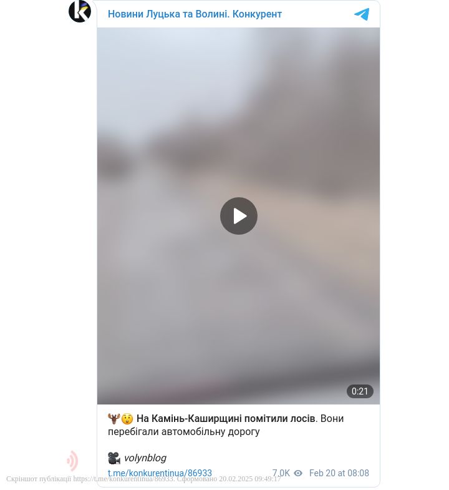This screenshot has height=490, width=449.
Task: Play the moose video
Action: pyautogui.click(x=239, y=216)
